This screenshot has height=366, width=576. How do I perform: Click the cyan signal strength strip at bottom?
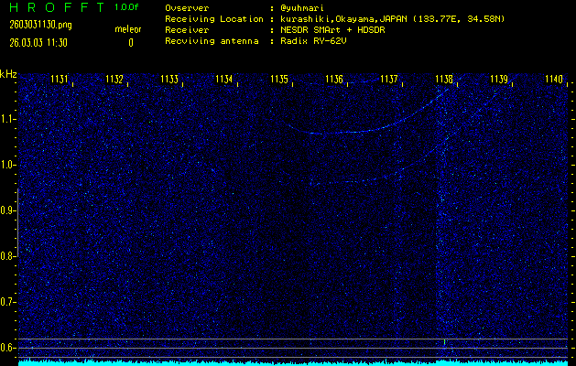click(x=293, y=362)
